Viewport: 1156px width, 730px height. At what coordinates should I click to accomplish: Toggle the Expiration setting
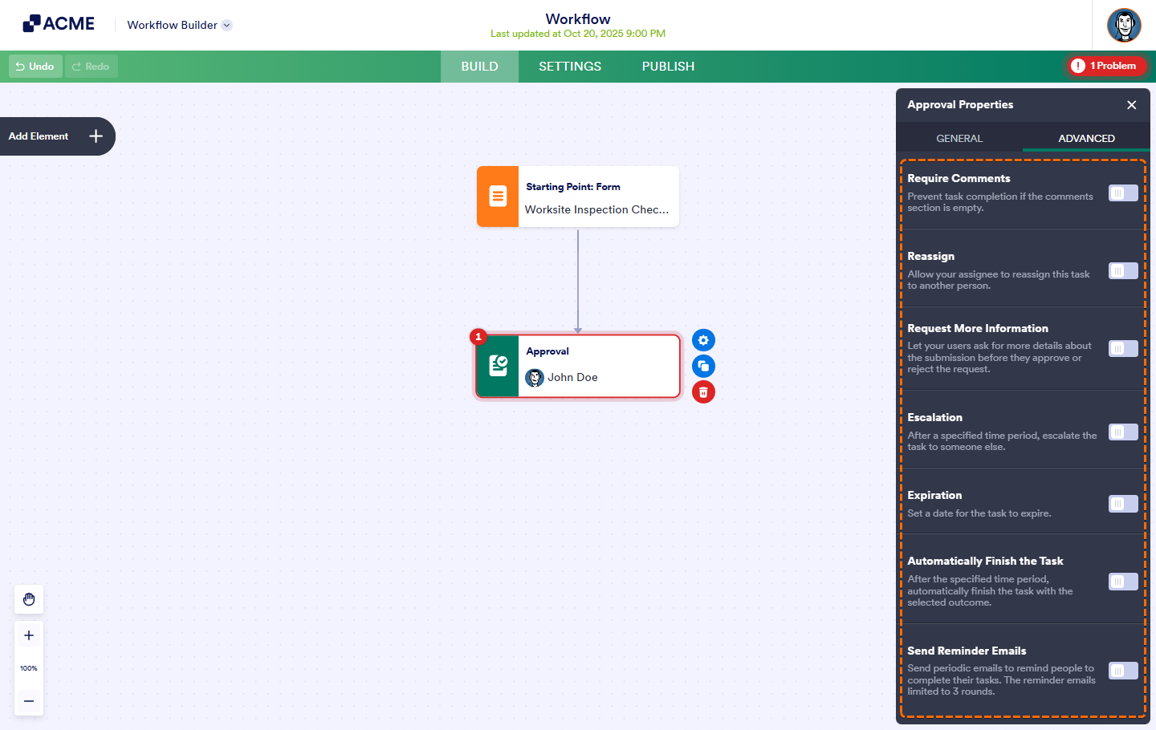point(1123,504)
